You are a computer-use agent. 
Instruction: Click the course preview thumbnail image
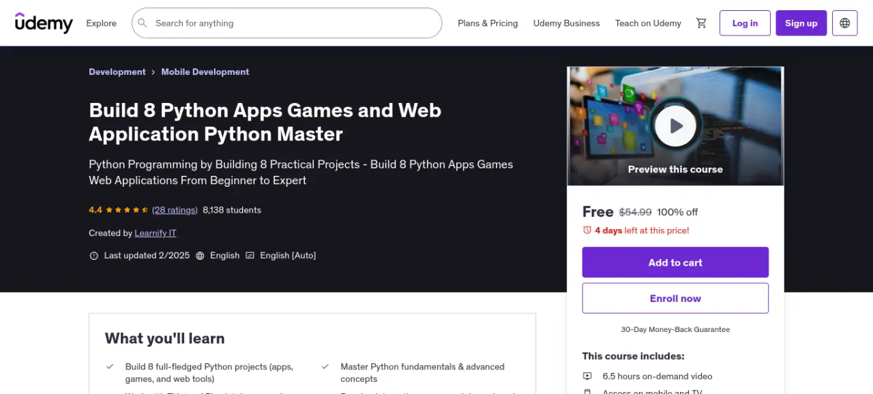[675, 126]
